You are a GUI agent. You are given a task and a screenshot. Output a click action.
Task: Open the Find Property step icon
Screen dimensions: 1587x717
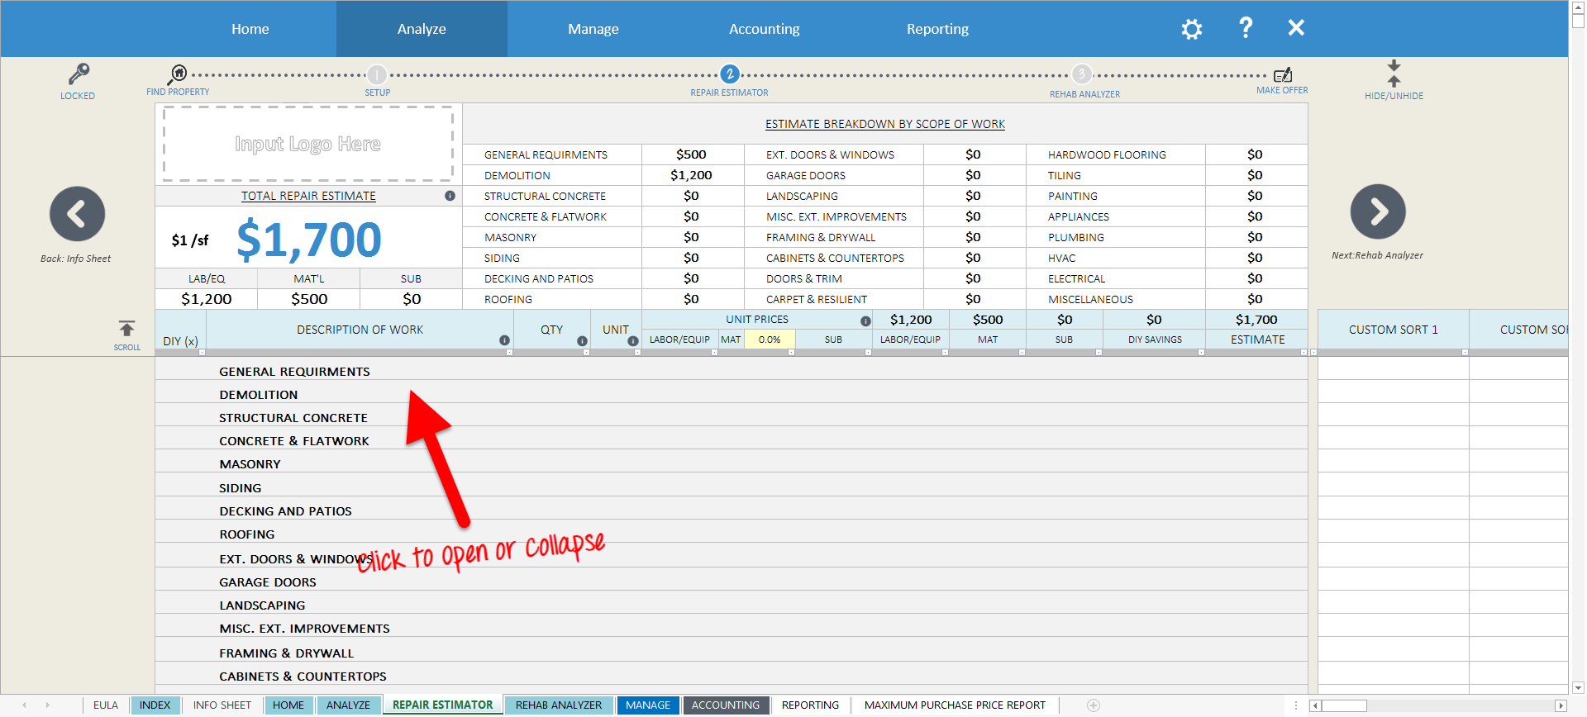179,74
